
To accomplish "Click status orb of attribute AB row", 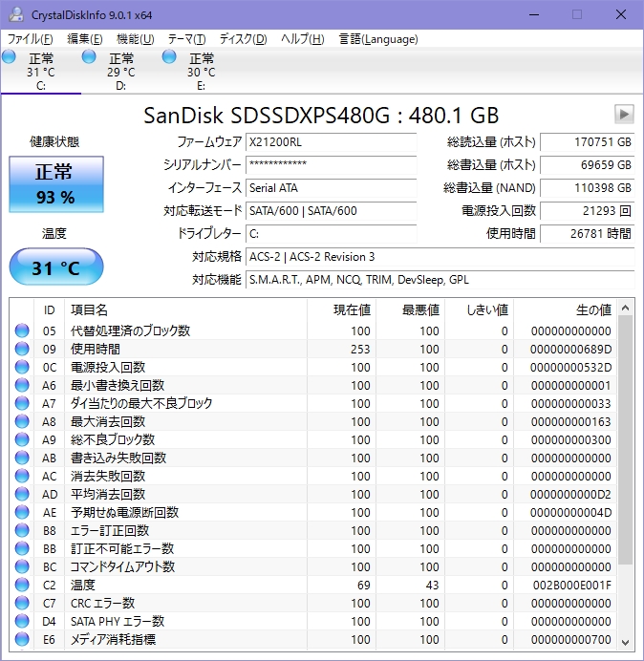I will pos(22,458).
